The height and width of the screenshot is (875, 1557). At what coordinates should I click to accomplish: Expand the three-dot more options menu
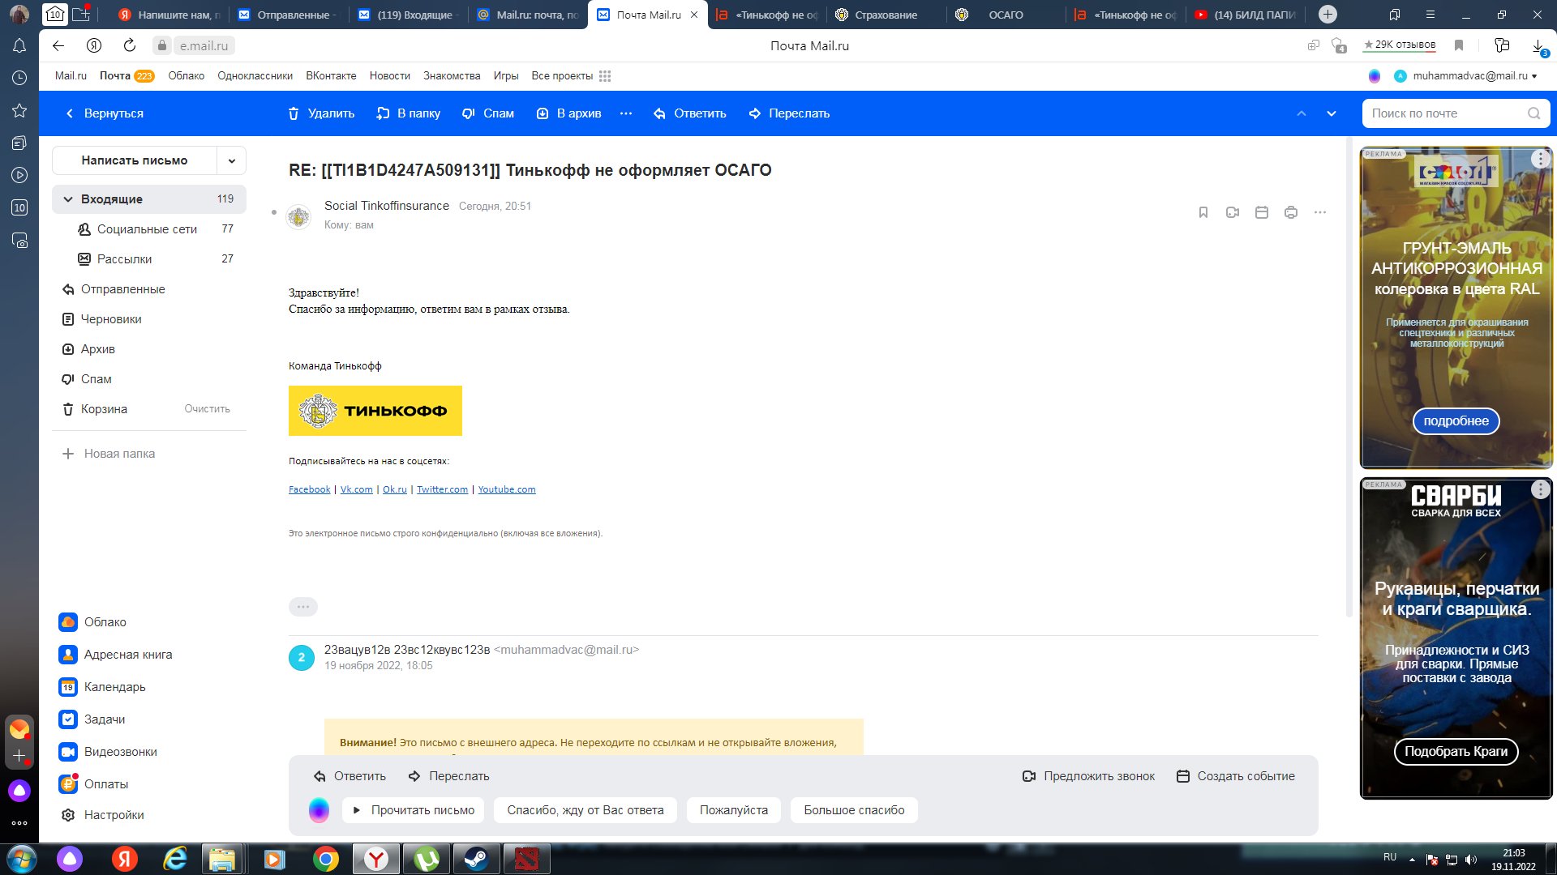[628, 113]
